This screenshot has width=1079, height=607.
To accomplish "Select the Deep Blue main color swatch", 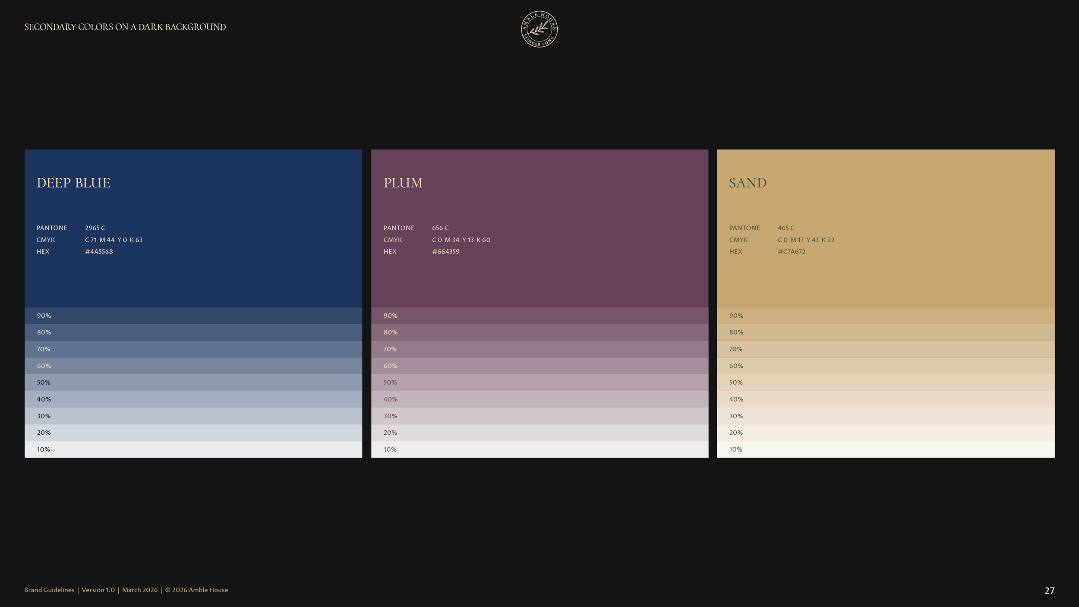I will point(193,228).
